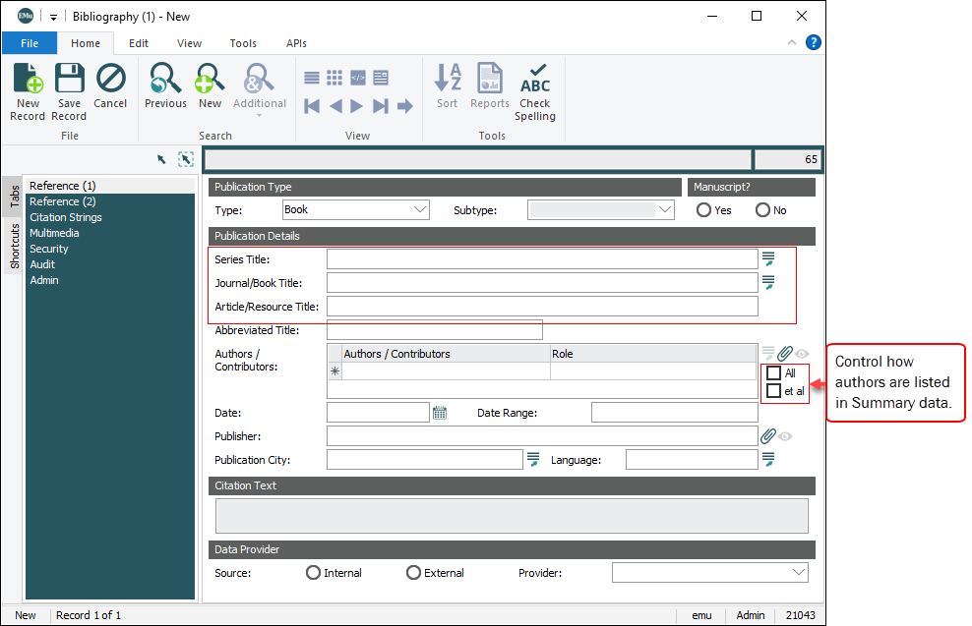Collapse the ribbon with the chevron
The width and height of the screenshot is (972, 626).
pyautogui.click(x=792, y=43)
